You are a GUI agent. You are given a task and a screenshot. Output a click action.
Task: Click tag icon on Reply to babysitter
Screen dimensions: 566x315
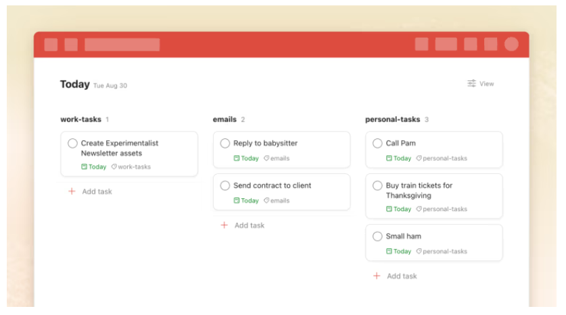pos(266,158)
